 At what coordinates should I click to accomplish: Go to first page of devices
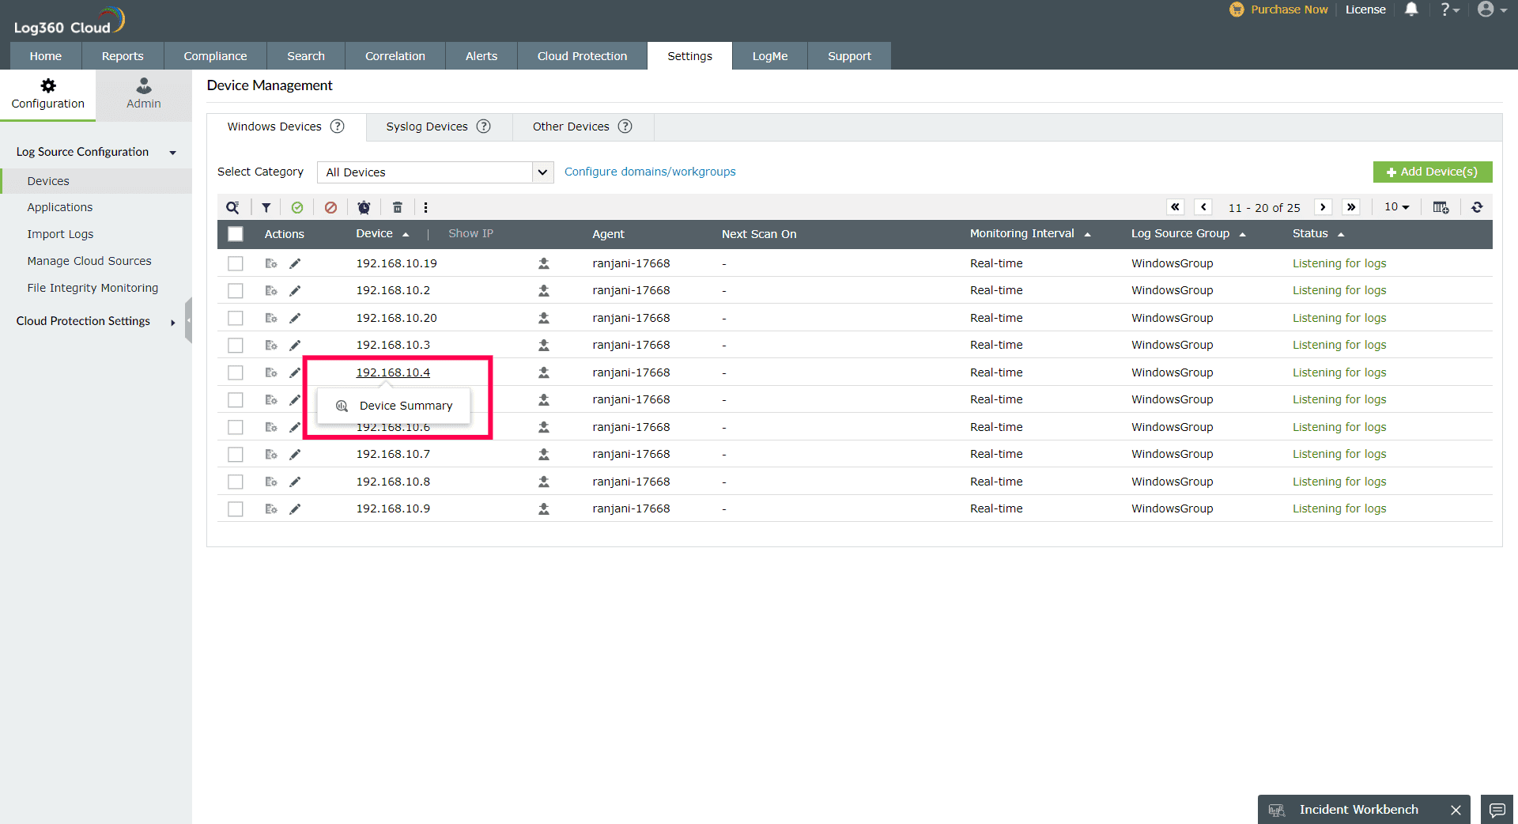coord(1176,207)
